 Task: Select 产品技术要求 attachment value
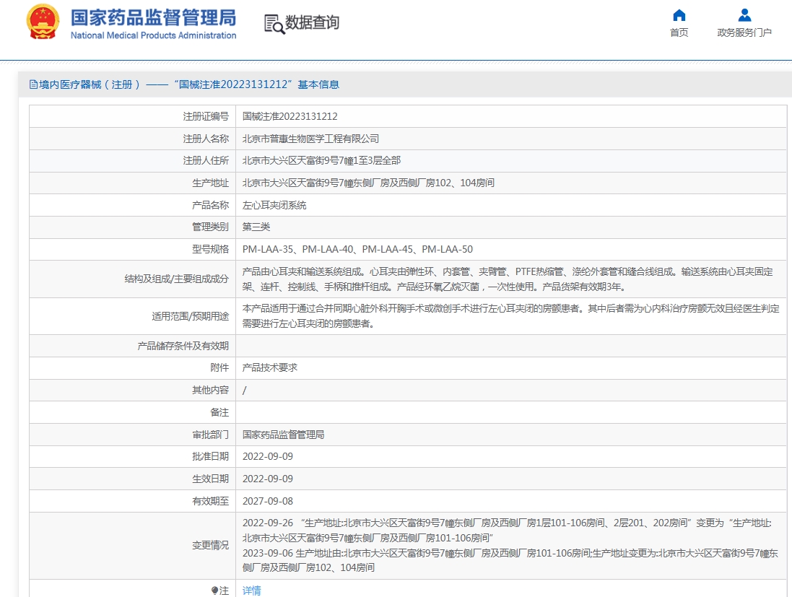coord(270,367)
